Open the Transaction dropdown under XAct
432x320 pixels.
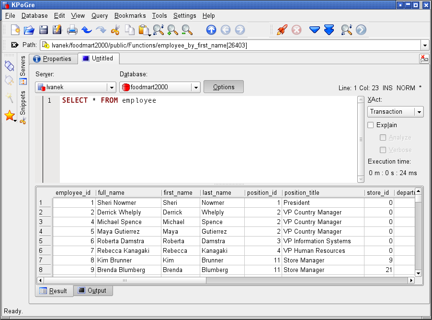(x=396, y=112)
